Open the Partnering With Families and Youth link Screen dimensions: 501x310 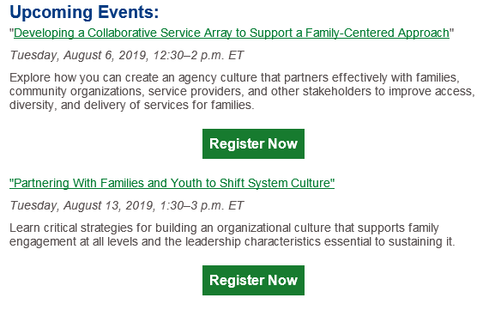point(172,183)
